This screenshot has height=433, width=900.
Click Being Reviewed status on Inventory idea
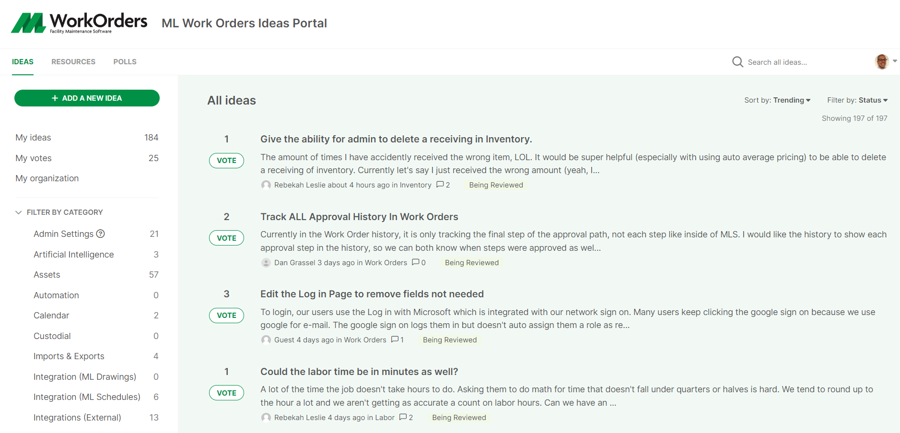coord(496,185)
